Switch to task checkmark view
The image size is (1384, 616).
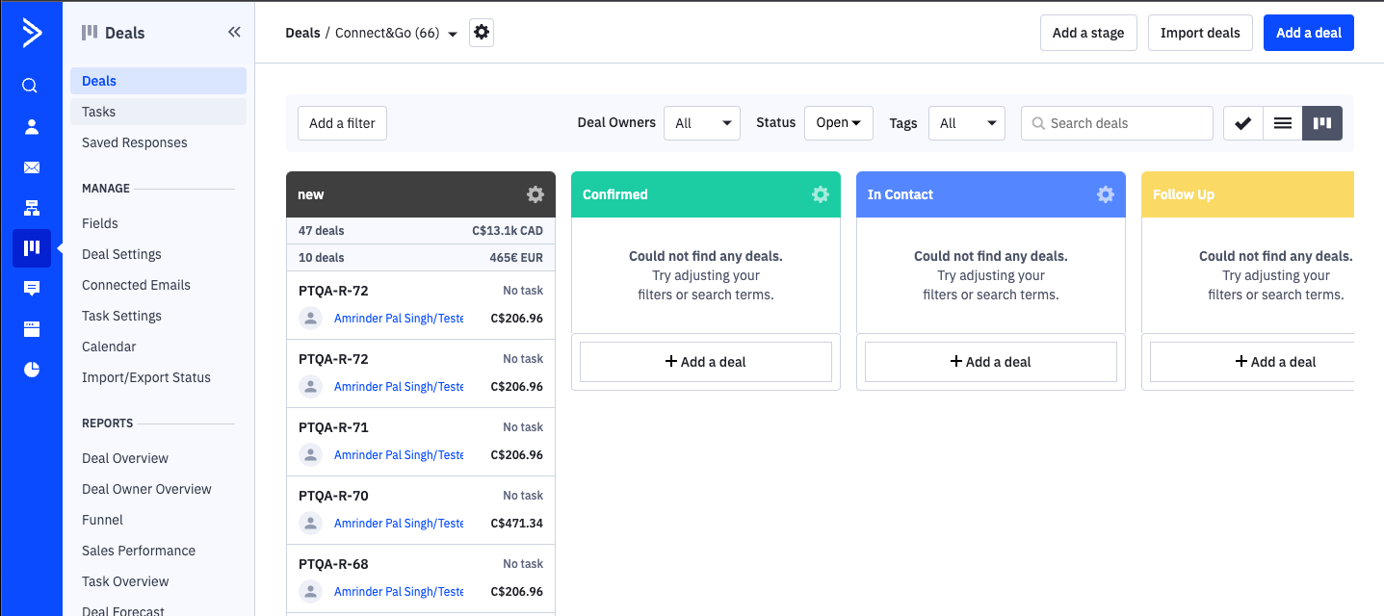pos(1243,123)
